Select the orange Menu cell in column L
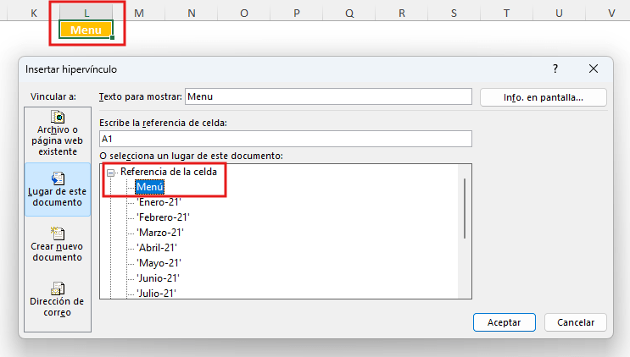This screenshot has width=630, height=357. point(86,30)
